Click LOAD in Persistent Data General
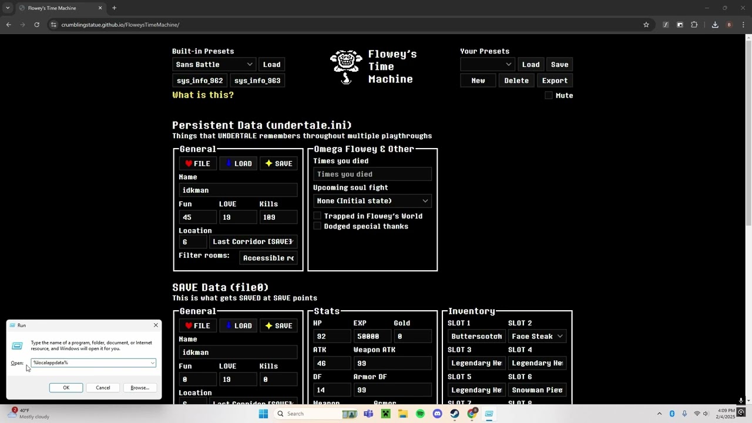This screenshot has width=752, height=423. (239, 163)
